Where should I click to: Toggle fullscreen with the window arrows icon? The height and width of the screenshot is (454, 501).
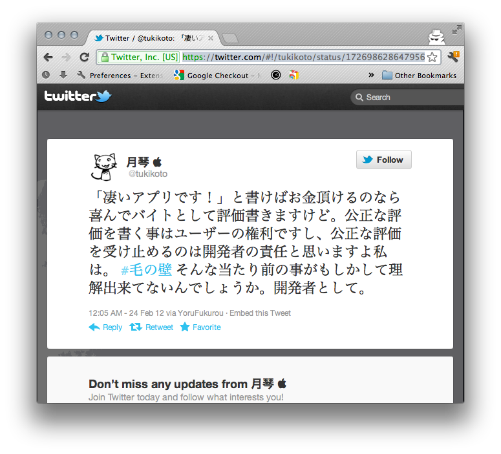pyautogui.click(x=457, y=30)
